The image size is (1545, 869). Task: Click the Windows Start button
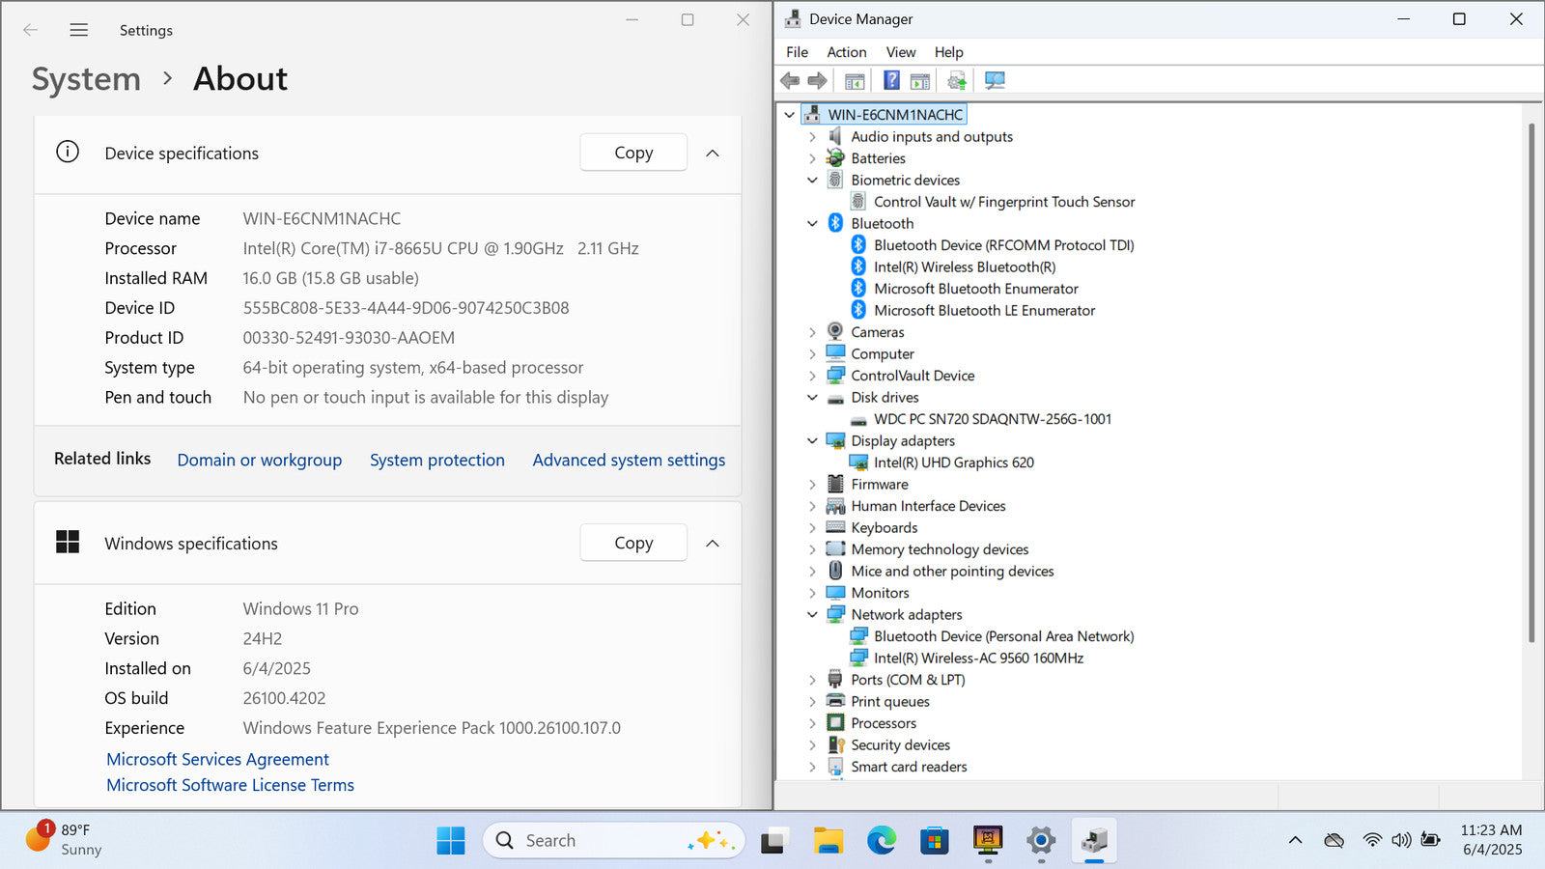pyautogui.click(x=450, y=841)
